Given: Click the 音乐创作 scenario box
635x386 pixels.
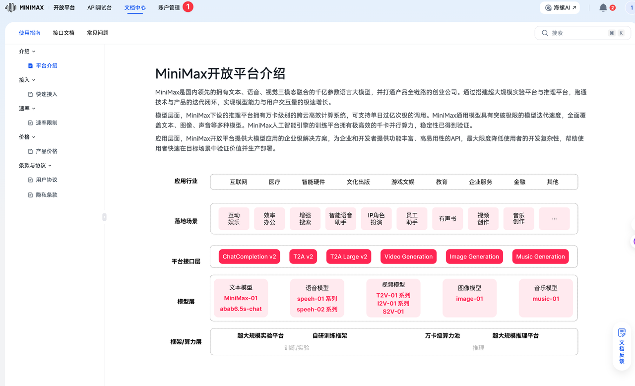Looking at the screenshot, I should 519,219.
